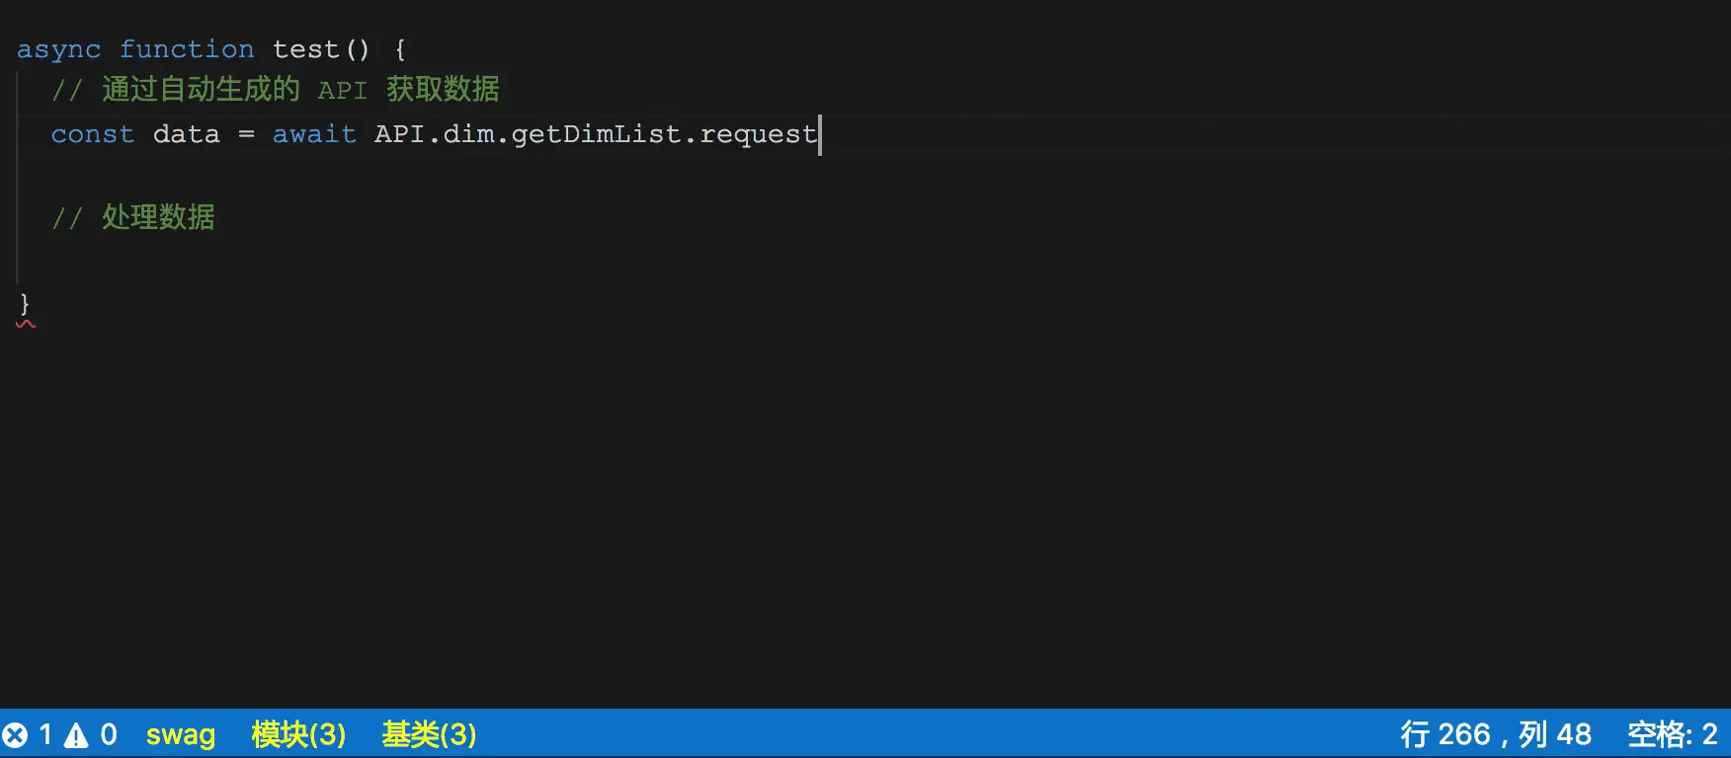Screen dimensions: 1731x758
Task: Click the 行 266, 列 48 cursor position indicator
Action: pos(1496,734)
